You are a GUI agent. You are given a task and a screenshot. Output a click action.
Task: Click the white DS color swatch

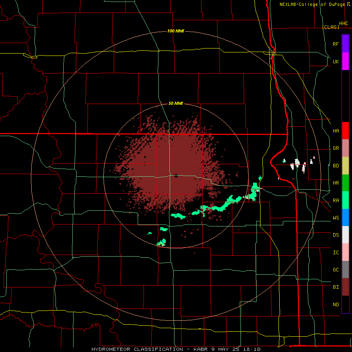pos(345,235)
